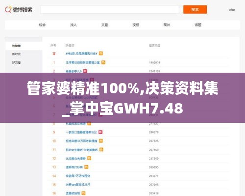Click the rank number 12 in the list

point(54,159)
